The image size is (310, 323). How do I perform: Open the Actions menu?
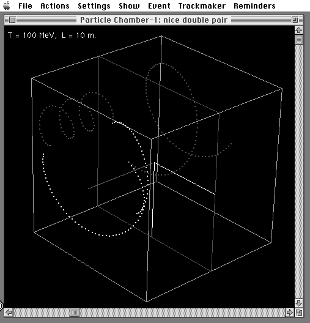click(x=55, y=6)
